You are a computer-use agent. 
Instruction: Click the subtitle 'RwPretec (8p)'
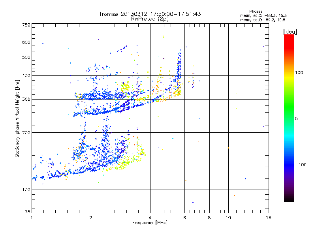[150, 19]
